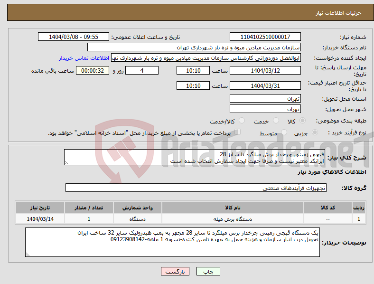Viewport: 374px width, 284px height.
Task: Click the unit cell دستگاه
Action: point(137,219)
